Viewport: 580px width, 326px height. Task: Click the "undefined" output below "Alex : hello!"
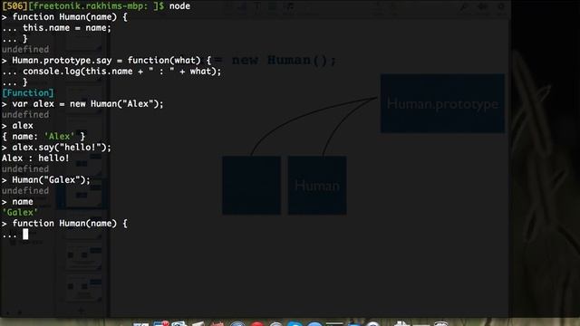[x=25, y=169]
